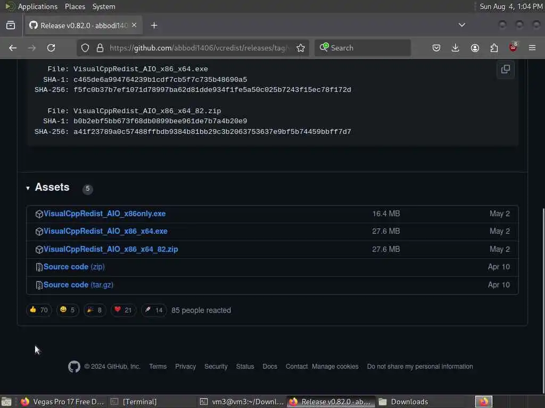This screenshot has height=408, width=545.
Task: Open the Terms footer link
Action: point(158,367)
